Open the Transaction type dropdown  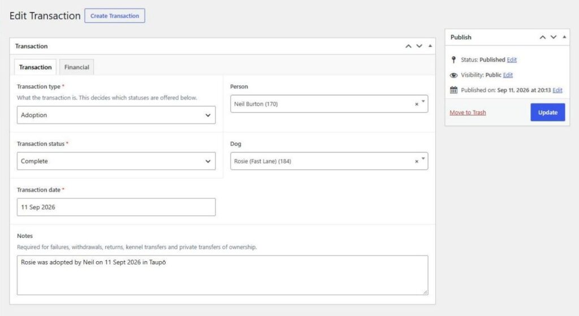pos(116,115)
